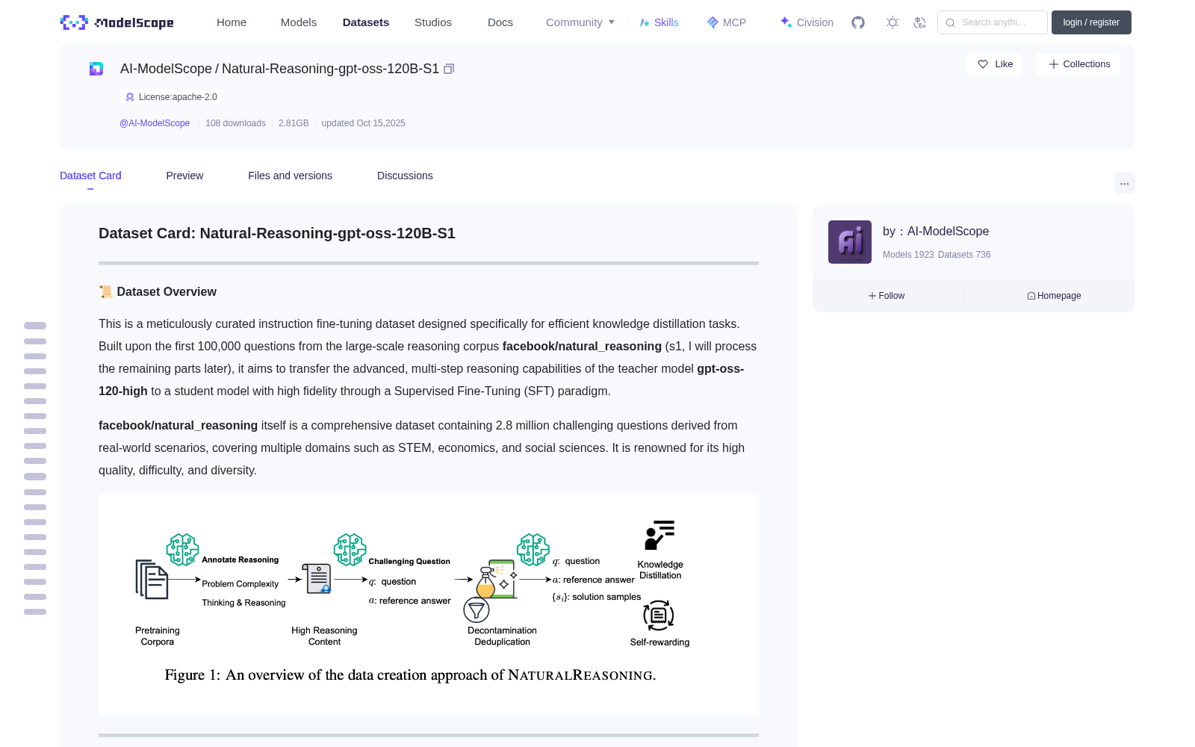Open the Models section
This screenshot has height=747, width=1195.
pos(299,22)
